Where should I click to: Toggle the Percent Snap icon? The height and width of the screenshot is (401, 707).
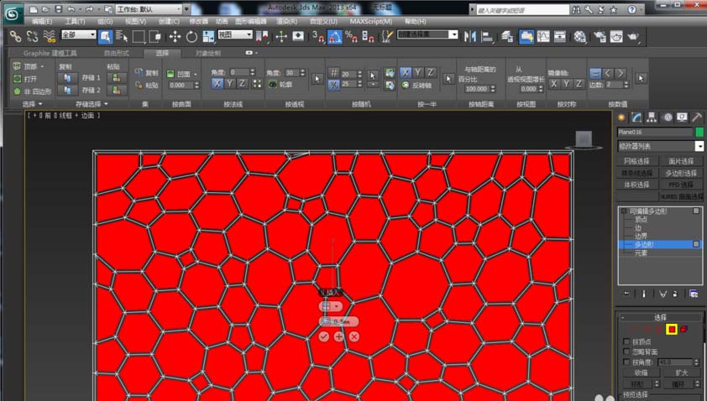coord(351,37)
